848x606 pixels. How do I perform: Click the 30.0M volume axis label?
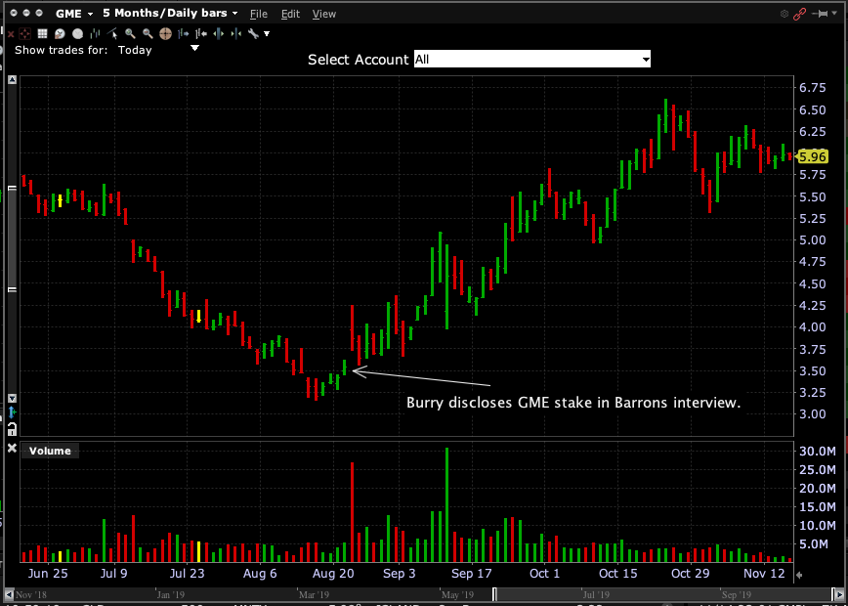[x=817, y=452]
